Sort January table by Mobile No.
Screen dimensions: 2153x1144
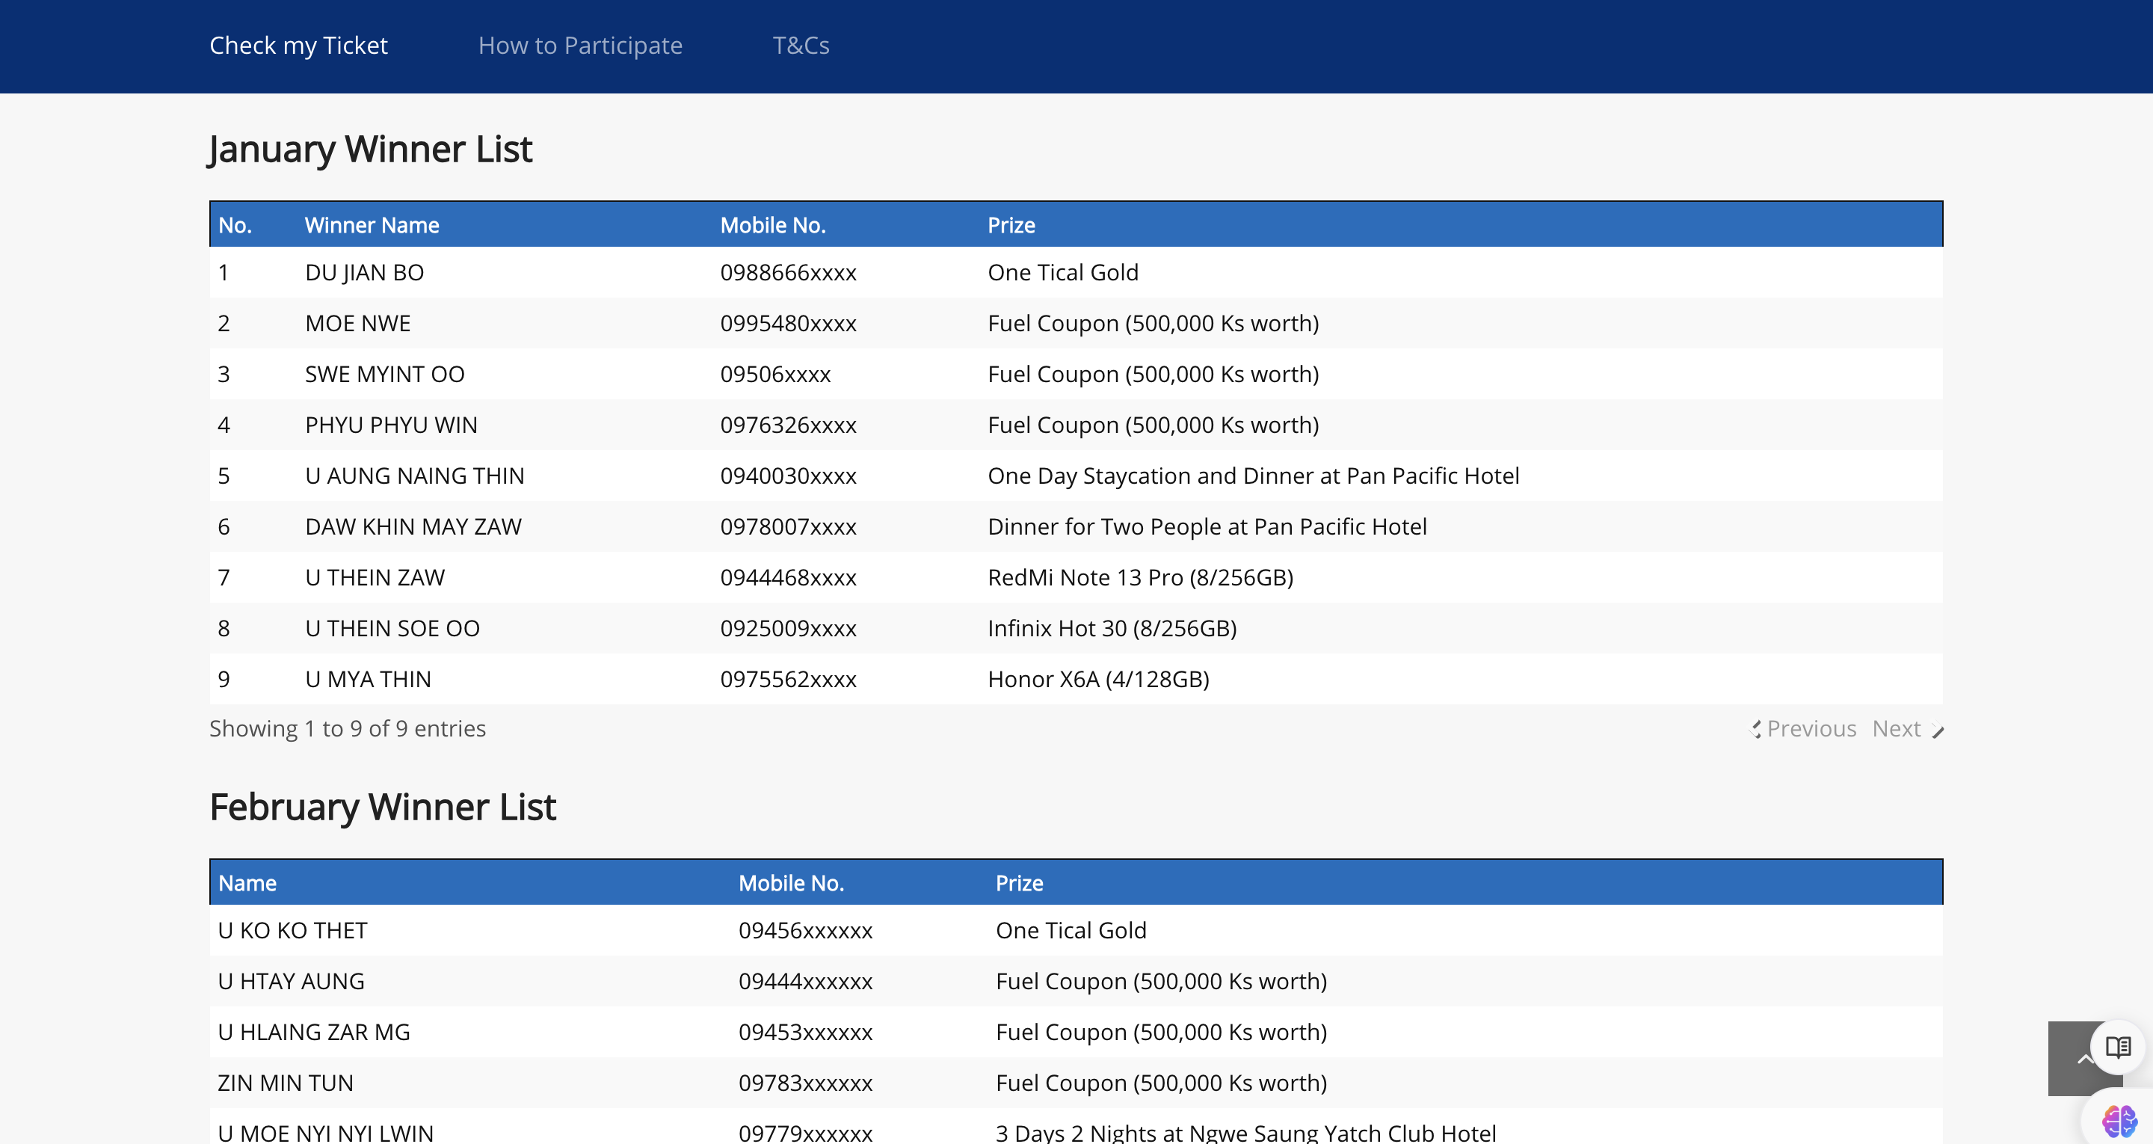click(x=772, y=225)
